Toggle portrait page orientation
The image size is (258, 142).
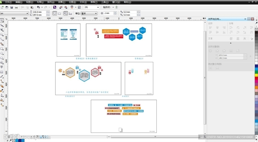(55, 13)
